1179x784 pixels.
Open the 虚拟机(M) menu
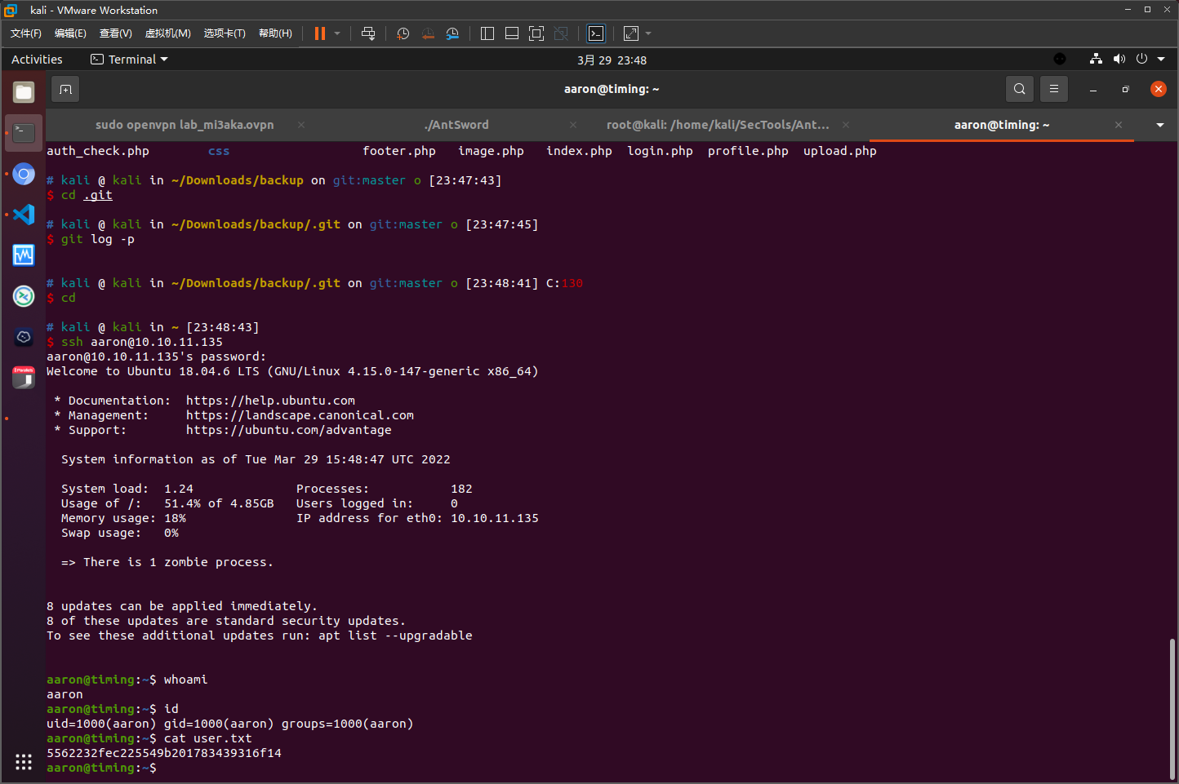[x=167, y=33]
